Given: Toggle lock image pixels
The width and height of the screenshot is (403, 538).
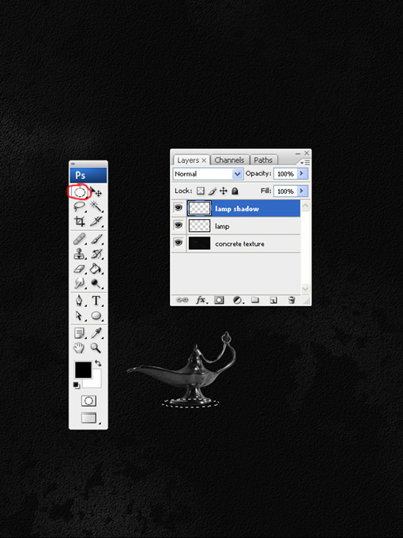Looking at the screenshot, I should pyautogui.click(x=212, y=191).
